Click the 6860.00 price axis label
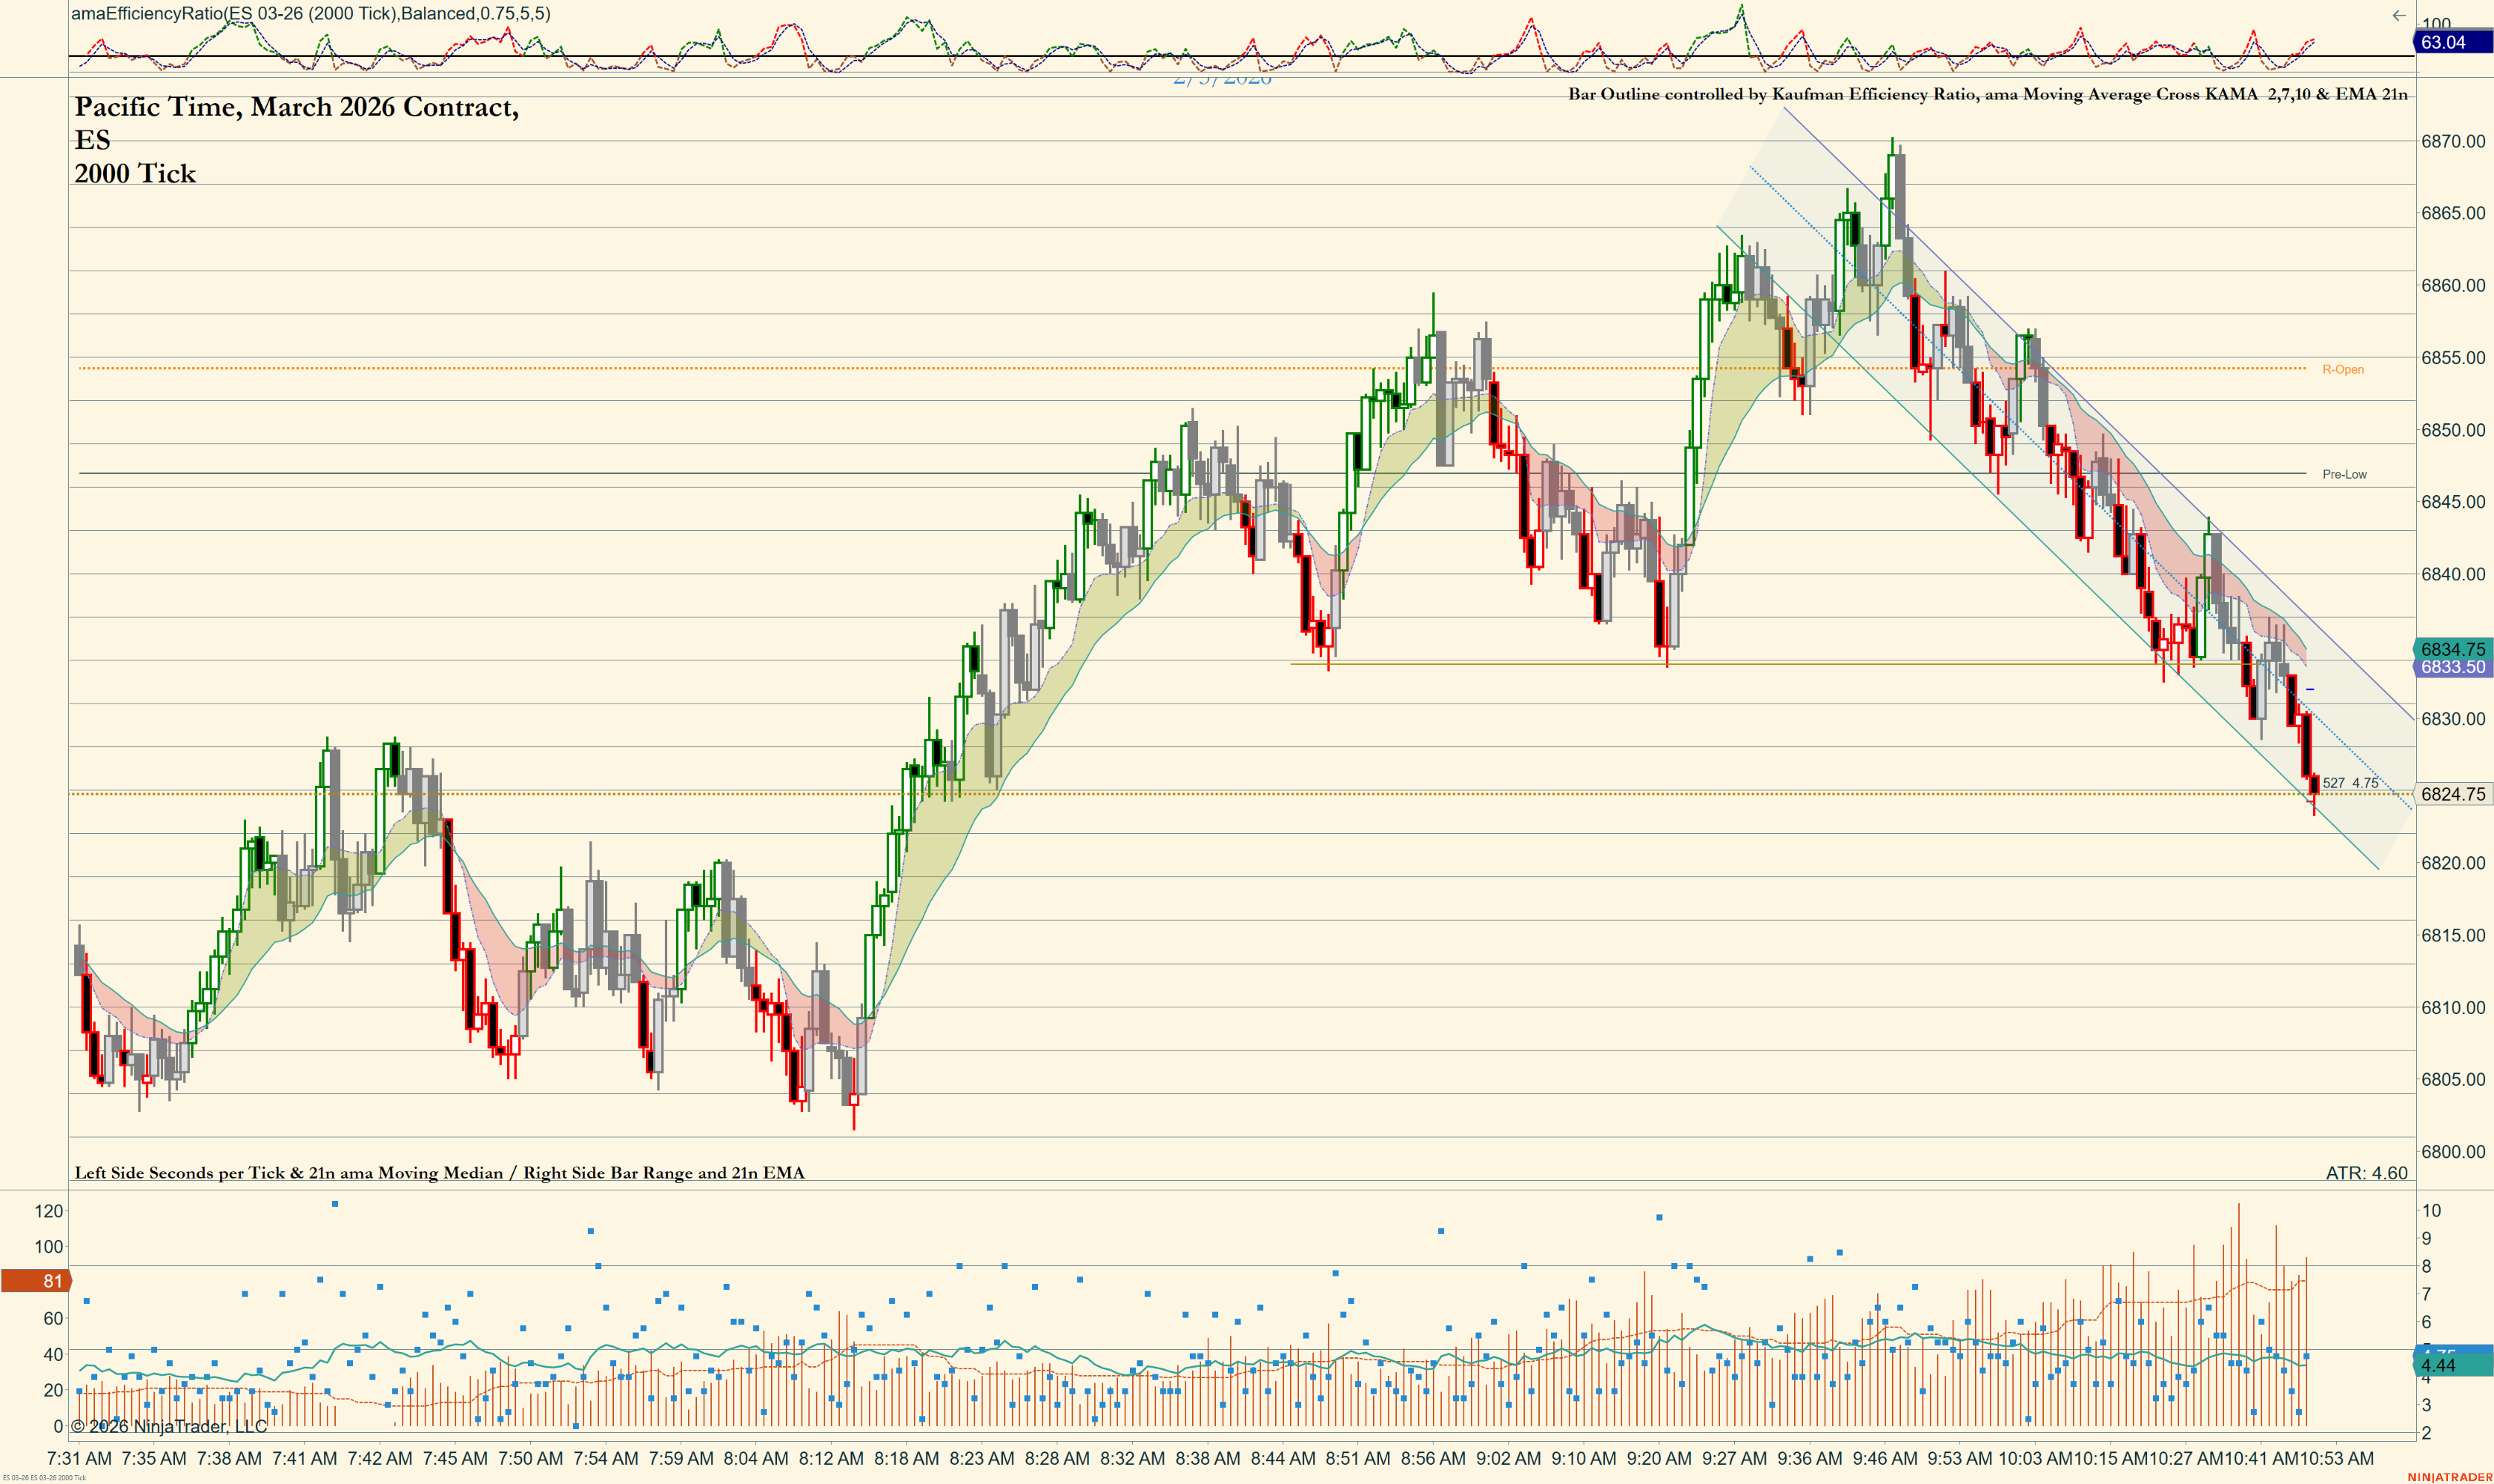 [2453, 285]
